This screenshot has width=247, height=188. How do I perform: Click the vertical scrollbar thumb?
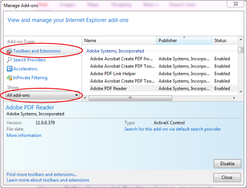pyautogui.click(x=241, y=50)
